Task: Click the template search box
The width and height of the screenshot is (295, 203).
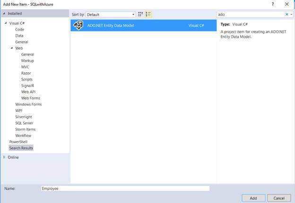Action: (251, 15)
